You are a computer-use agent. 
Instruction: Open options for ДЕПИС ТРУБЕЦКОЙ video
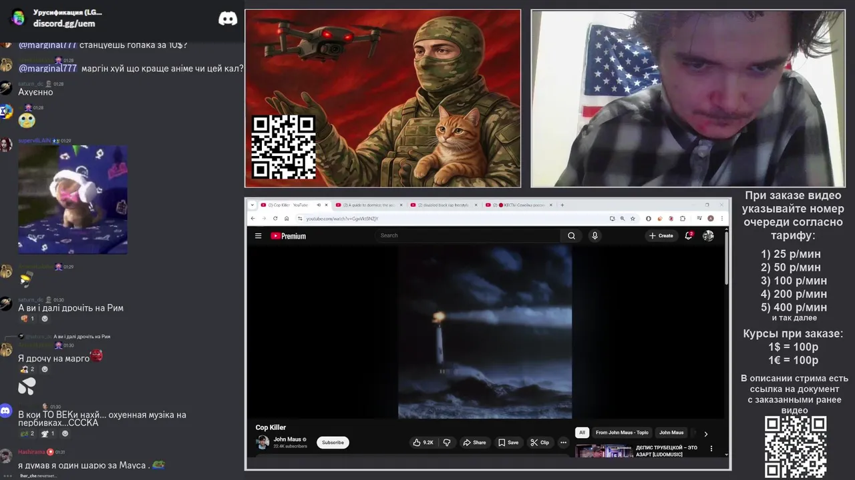point(711,449)
